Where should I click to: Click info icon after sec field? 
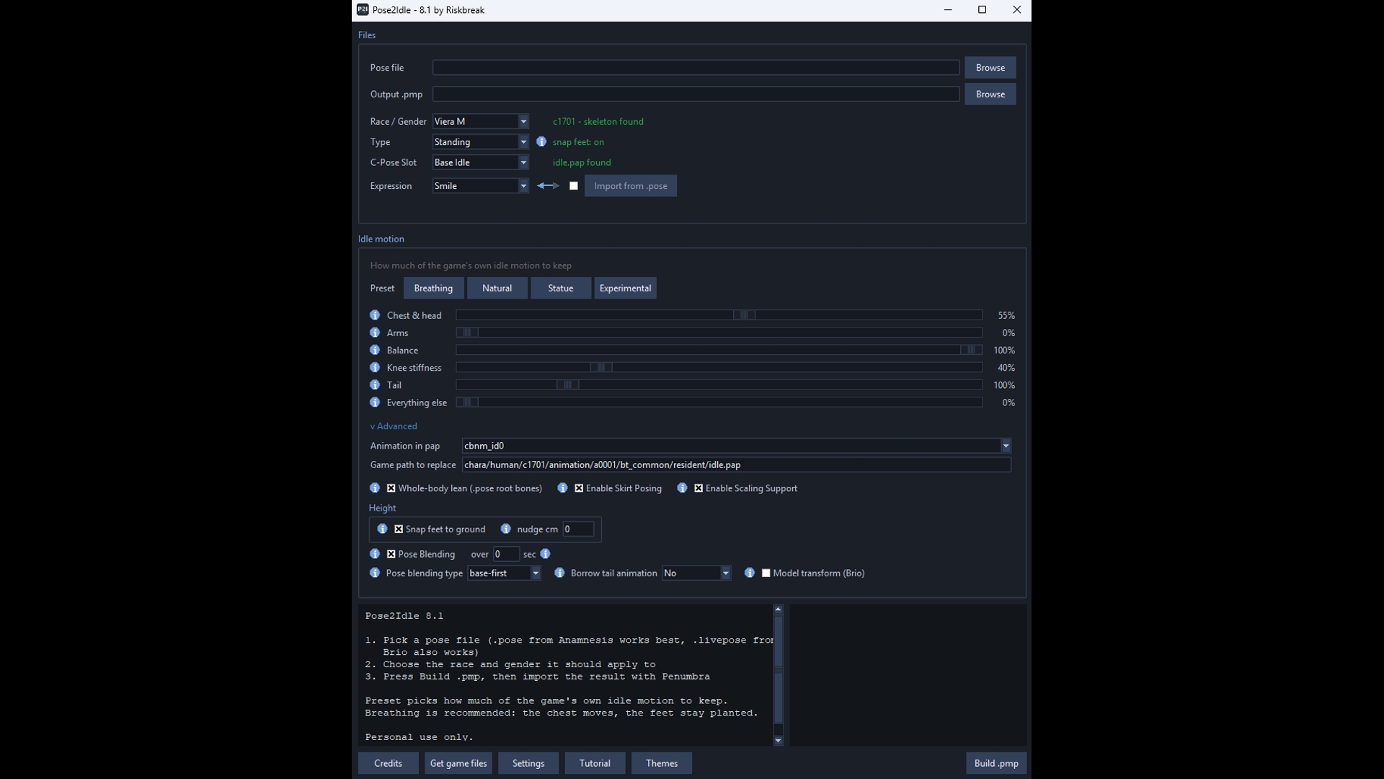tap(546, 554)
